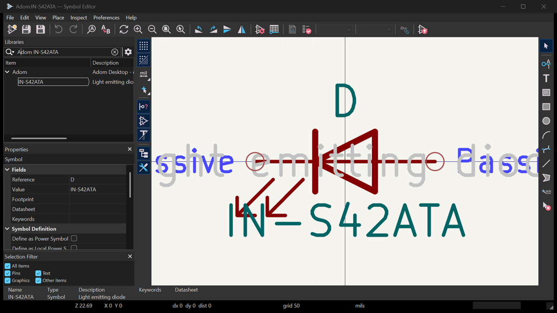Viewport: 557px width, 313px height.
Task: Select the Draw Circle tool
Action: (x=546, y=121)
